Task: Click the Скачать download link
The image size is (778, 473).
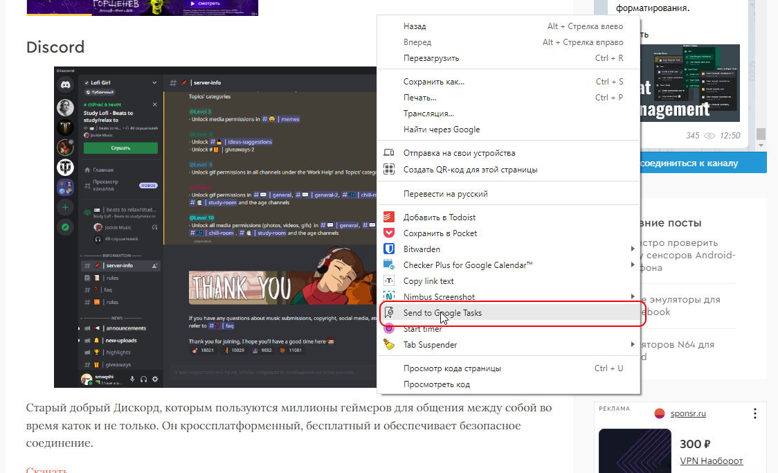Action: tap(46, 470)
